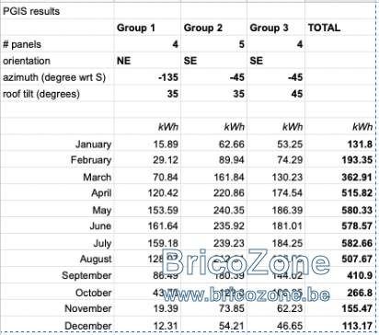This screenshot has width=379, height=335.
Task: Select the '# panels' row label
Action: coord(57,44)
